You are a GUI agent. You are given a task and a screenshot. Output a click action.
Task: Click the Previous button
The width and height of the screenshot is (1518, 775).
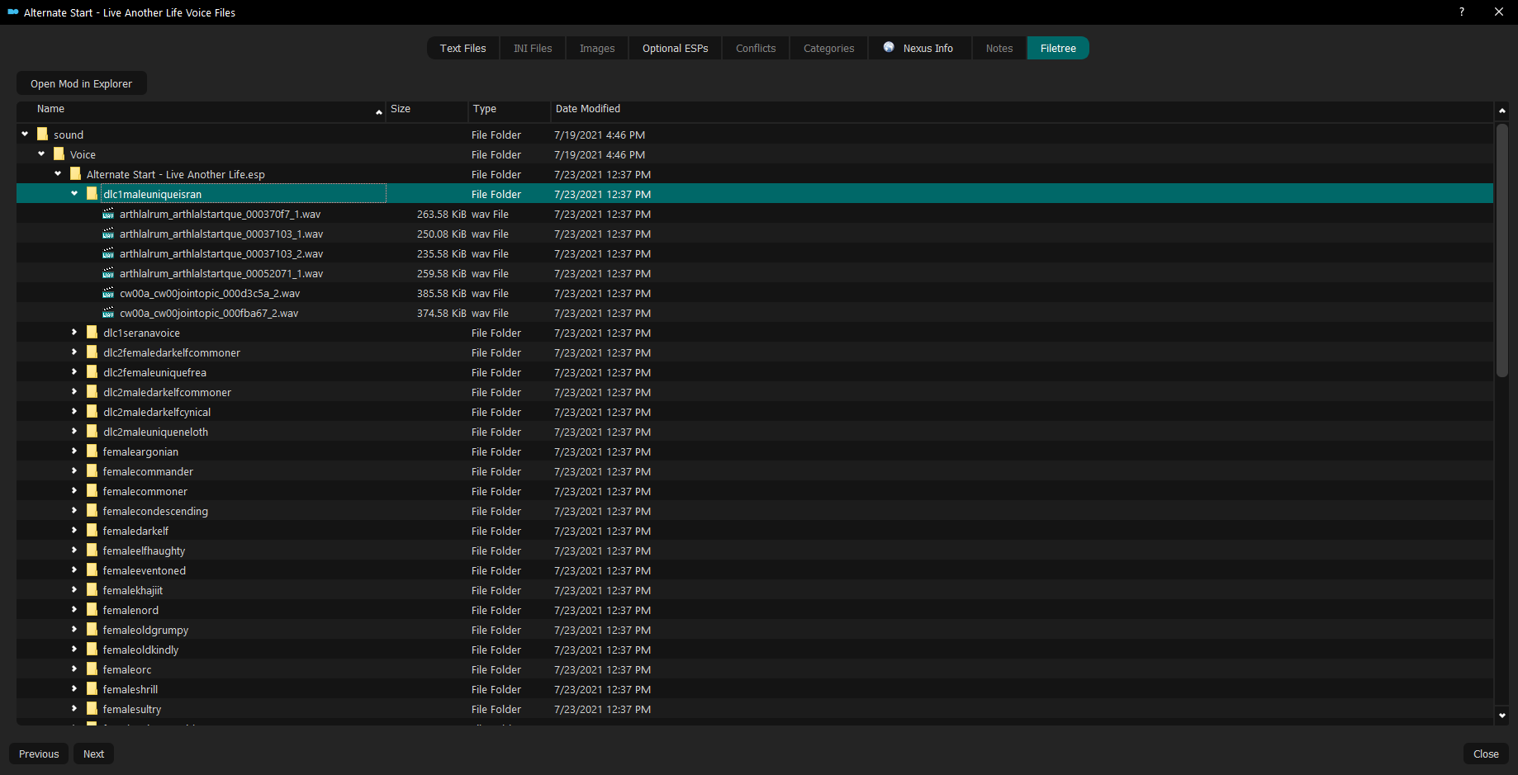pos(39,754)
